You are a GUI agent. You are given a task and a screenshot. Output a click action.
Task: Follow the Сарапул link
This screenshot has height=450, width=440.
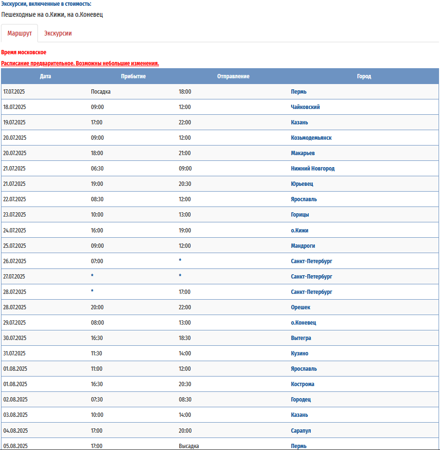[301, 431]
